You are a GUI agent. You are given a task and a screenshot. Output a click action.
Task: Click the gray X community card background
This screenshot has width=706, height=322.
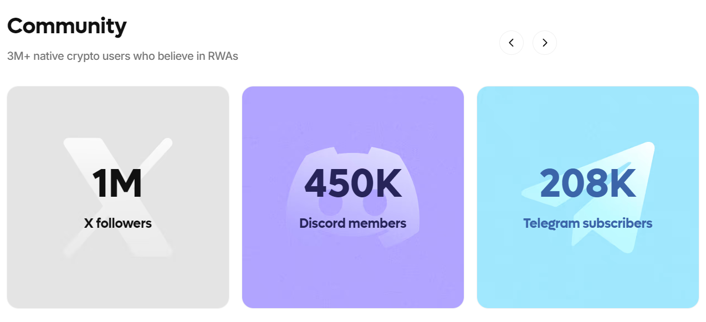(44, 277)
